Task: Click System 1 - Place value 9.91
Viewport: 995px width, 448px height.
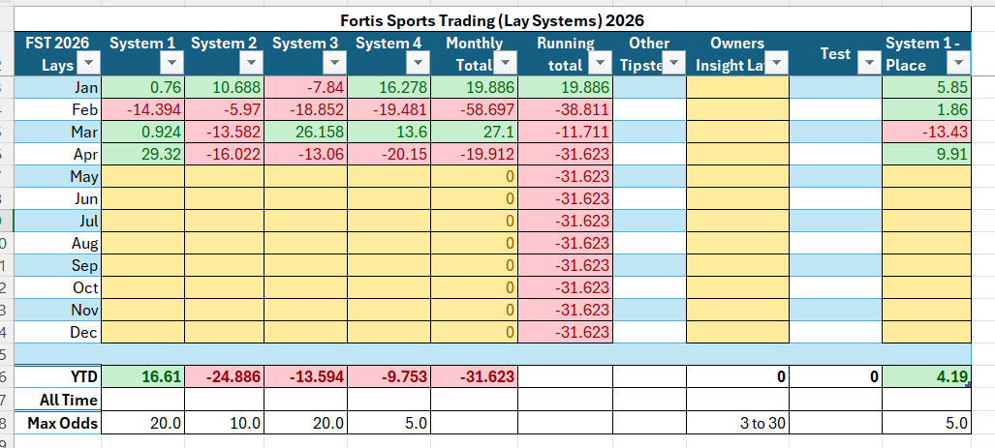Action: tap(926, 154)
